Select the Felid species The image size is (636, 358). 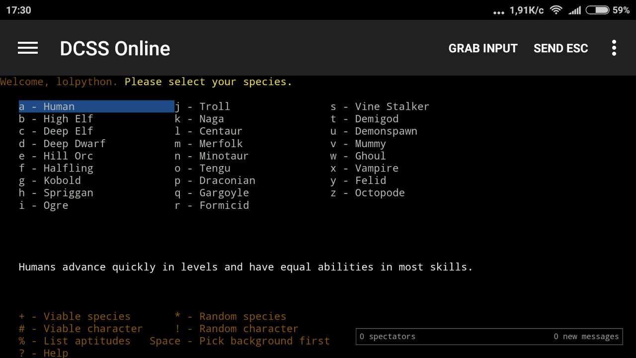coord(358,180)
